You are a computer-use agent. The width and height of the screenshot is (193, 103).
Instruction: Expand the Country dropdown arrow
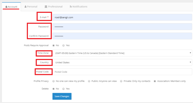pos(190,62)
